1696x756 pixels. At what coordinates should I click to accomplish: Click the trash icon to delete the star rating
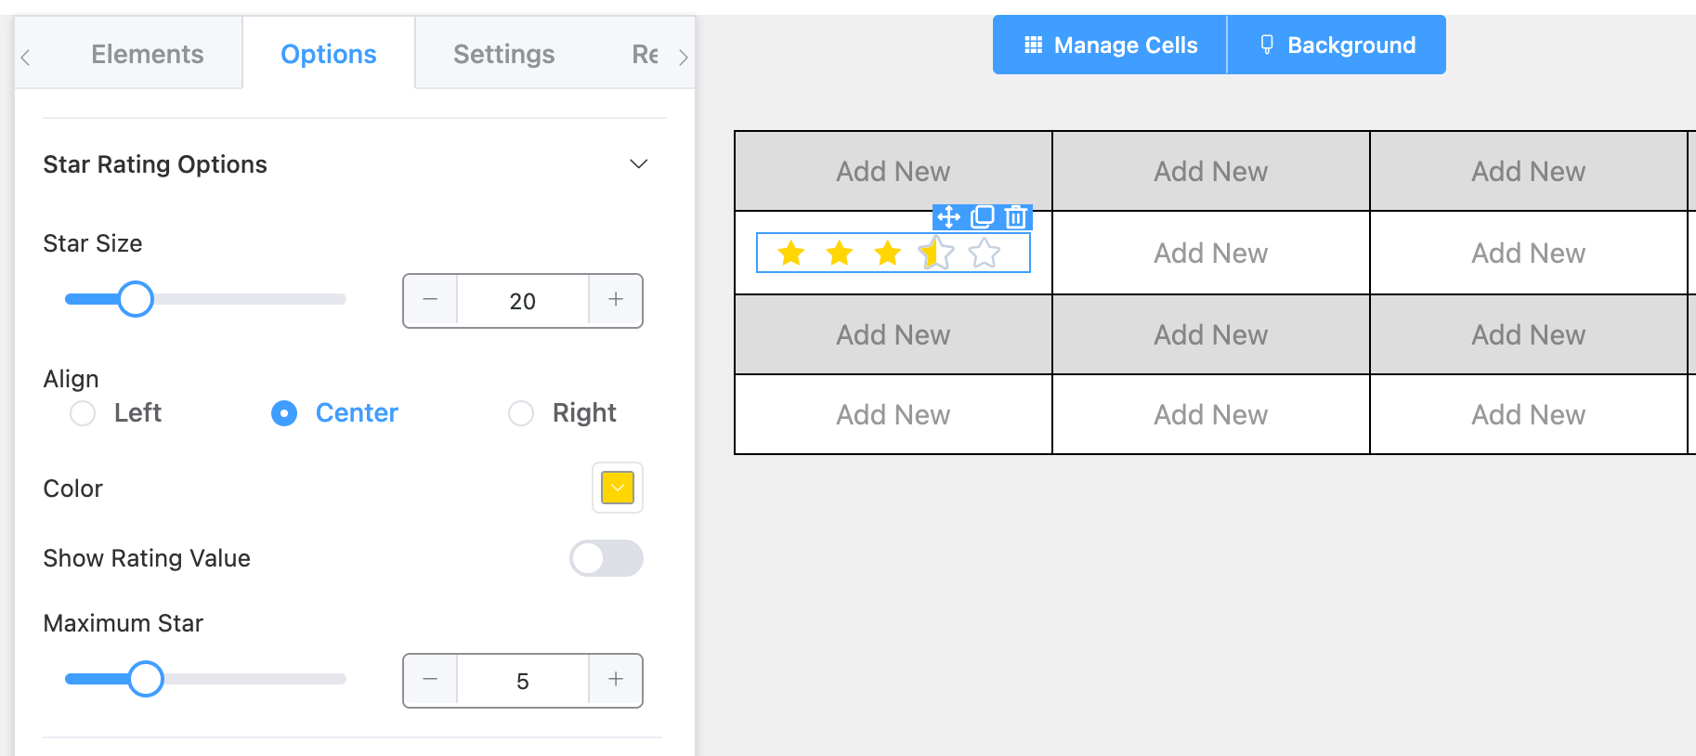1015,217
